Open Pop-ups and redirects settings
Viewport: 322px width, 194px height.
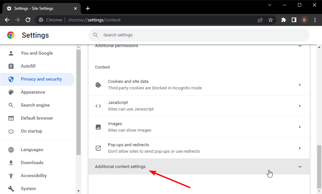[199, 148]
